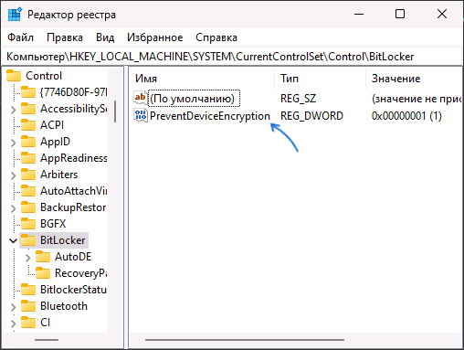This screenshot has width=464, height=350.
Task: Click the Тип column header
Action: [320, 79]
